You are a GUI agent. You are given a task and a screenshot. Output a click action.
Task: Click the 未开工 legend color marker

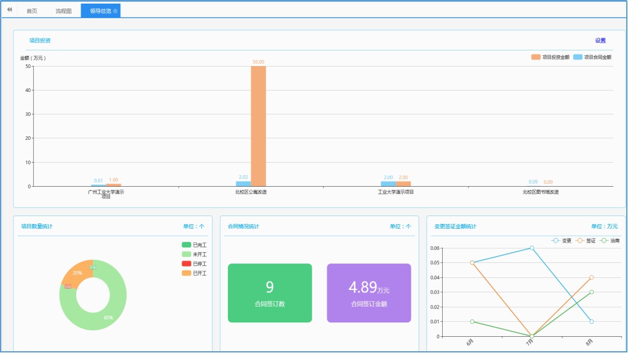[186, 255]
